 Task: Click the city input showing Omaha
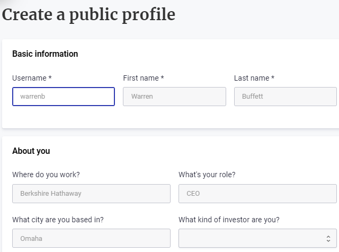pyautogui.click(x=91, y=238)
